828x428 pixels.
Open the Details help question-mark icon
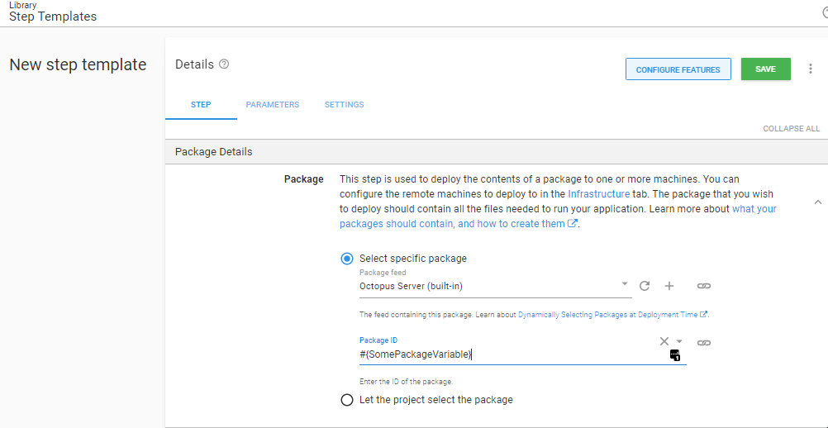pyautogui.click(x=224, y=64)
